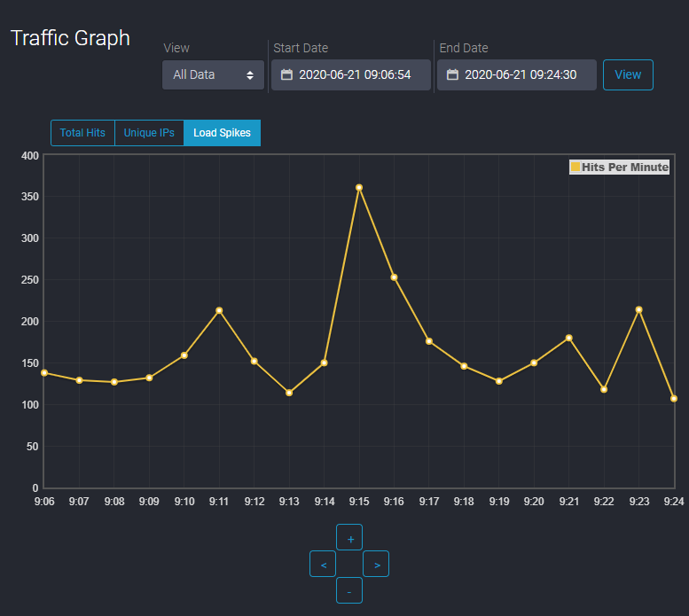Image resolution: width=689 pixels, height=616 pixels.
Task: Click the yellow Hits Per Minute legend swatch
Action: click(x=575, y=167)
